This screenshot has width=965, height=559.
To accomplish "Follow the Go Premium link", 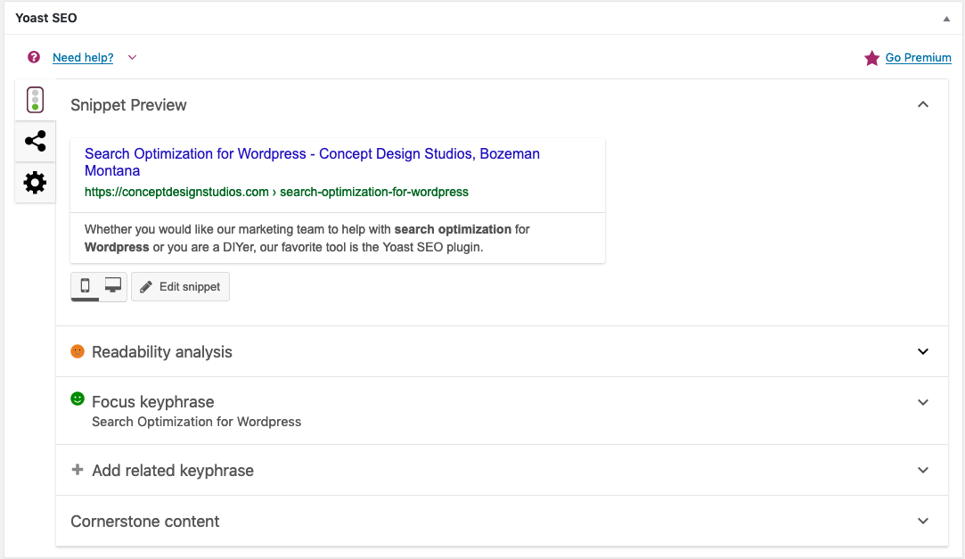I will coord(919,57).
